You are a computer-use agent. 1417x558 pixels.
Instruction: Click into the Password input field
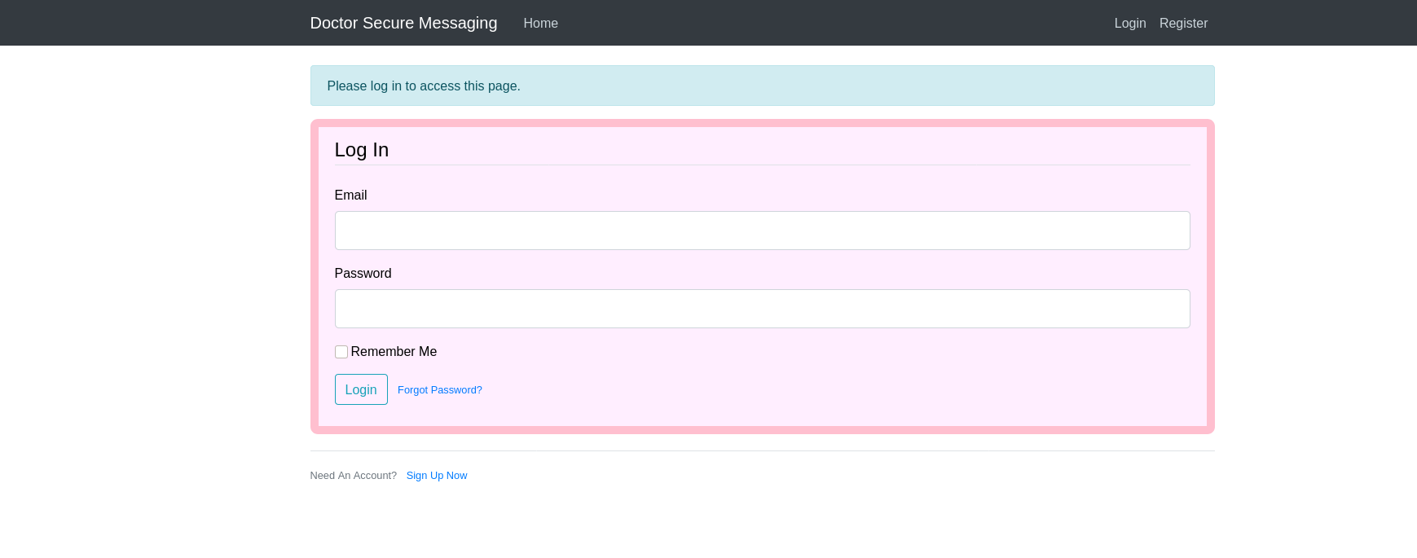[762, 309]
